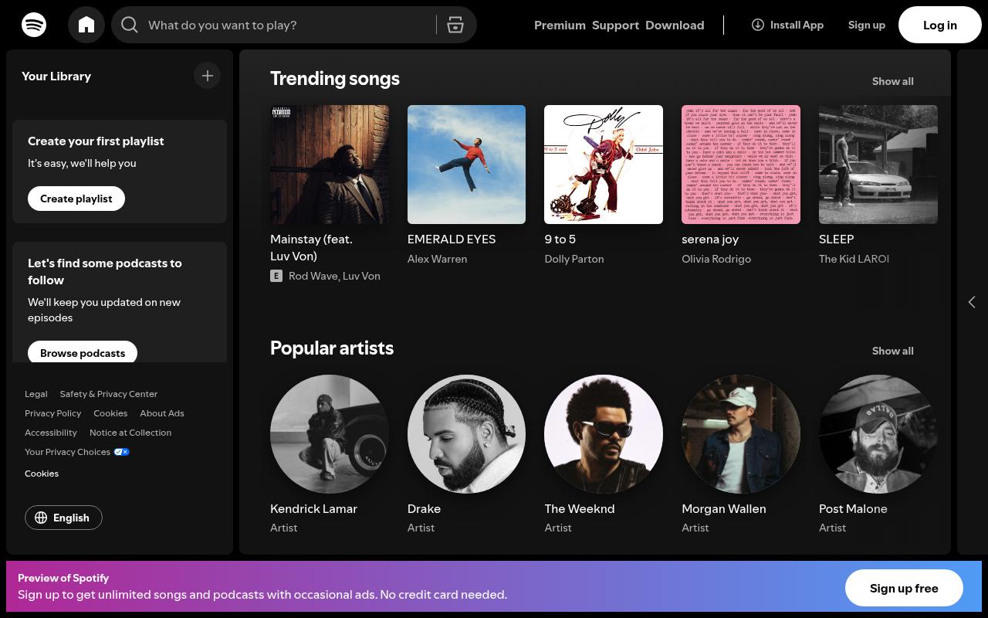This screenshot has height=618, width=988.
Task: Select the globe icon on language button
Action: pos(42,518)
